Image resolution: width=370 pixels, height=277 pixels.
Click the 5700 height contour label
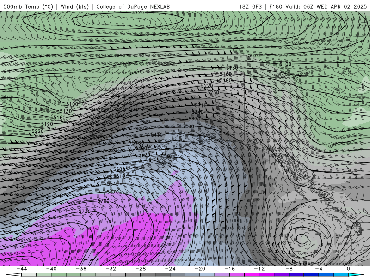(103, 201)
